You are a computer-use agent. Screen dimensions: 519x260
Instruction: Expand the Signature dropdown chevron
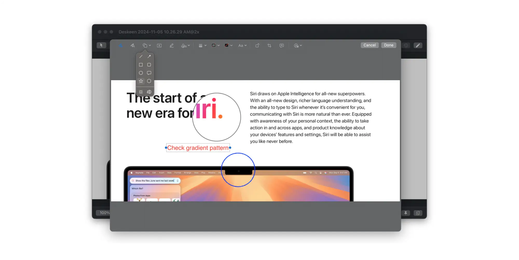[189, 46]
